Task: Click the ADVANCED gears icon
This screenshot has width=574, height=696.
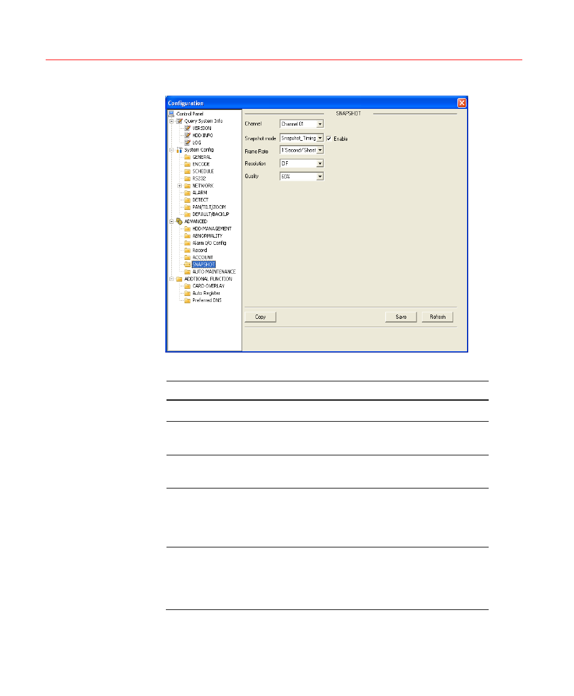Action: click(x=179, y=221)
